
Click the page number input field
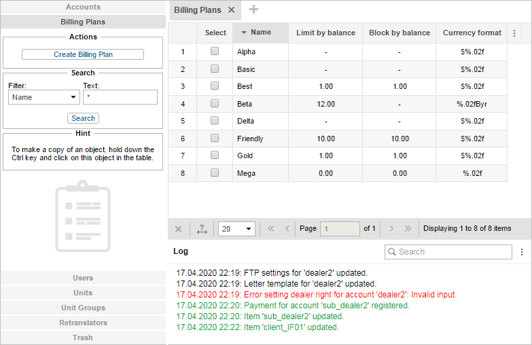coord(340,229)
